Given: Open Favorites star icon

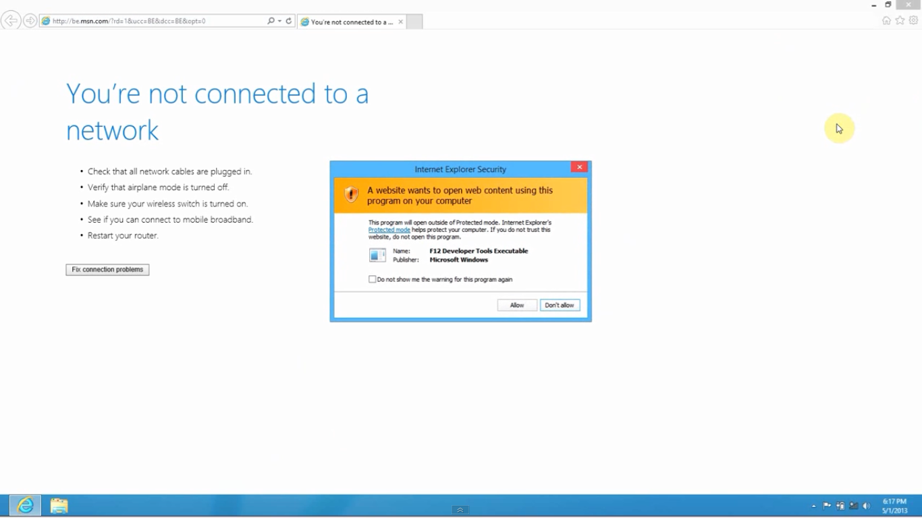Looking at the screenshot, I should (x=900, y=21).
